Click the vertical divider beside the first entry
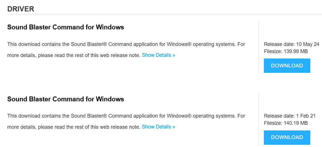This screenshot has height=147, width=322. point(259,46)
